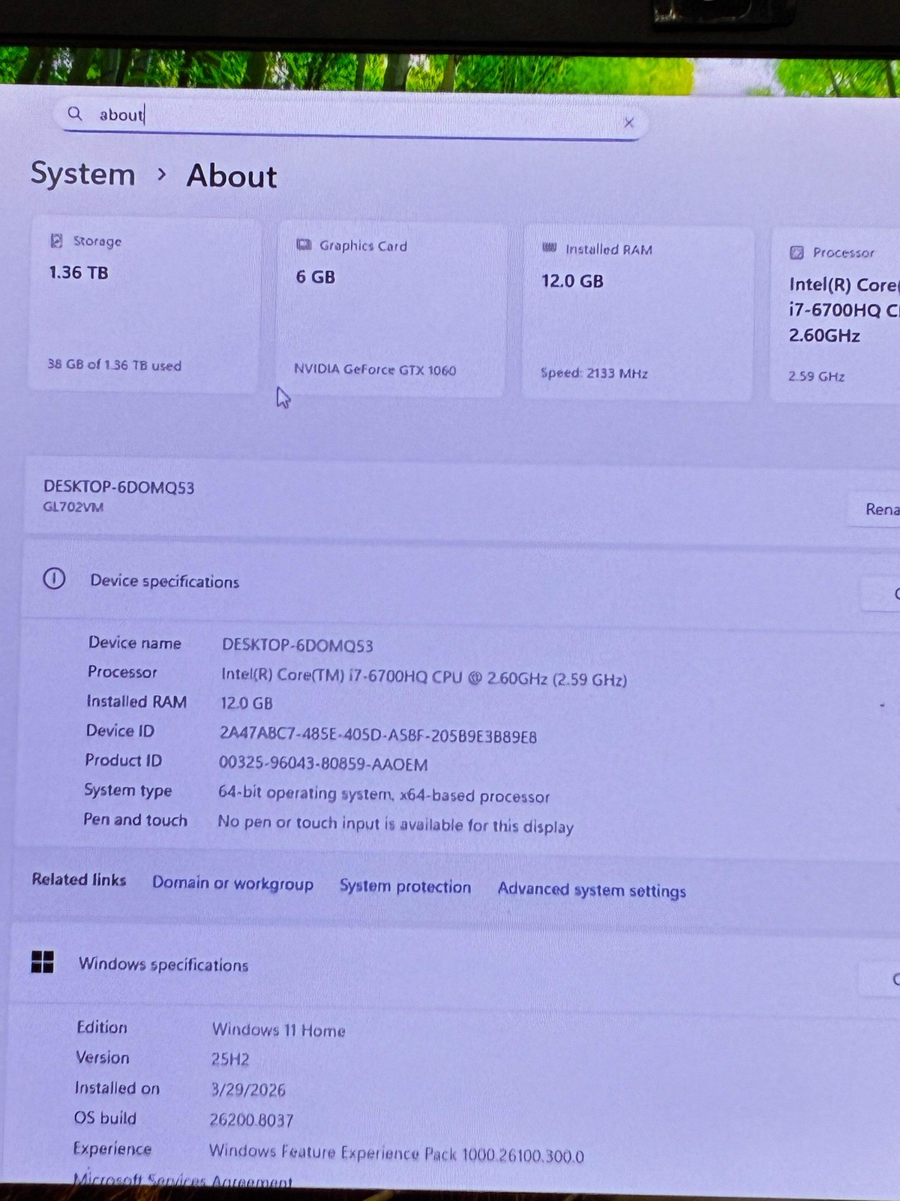Open Advanced system settings link

[x=592, y=890]
